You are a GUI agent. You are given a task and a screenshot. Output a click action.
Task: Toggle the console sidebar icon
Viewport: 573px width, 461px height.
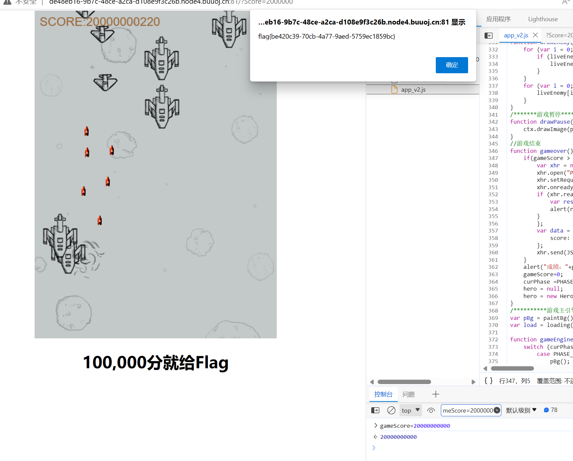point(375,410)
